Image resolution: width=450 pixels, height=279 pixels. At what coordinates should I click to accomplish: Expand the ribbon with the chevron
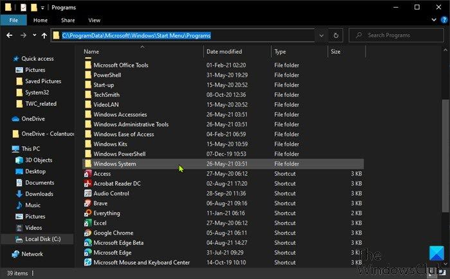(x=434, y=20)
